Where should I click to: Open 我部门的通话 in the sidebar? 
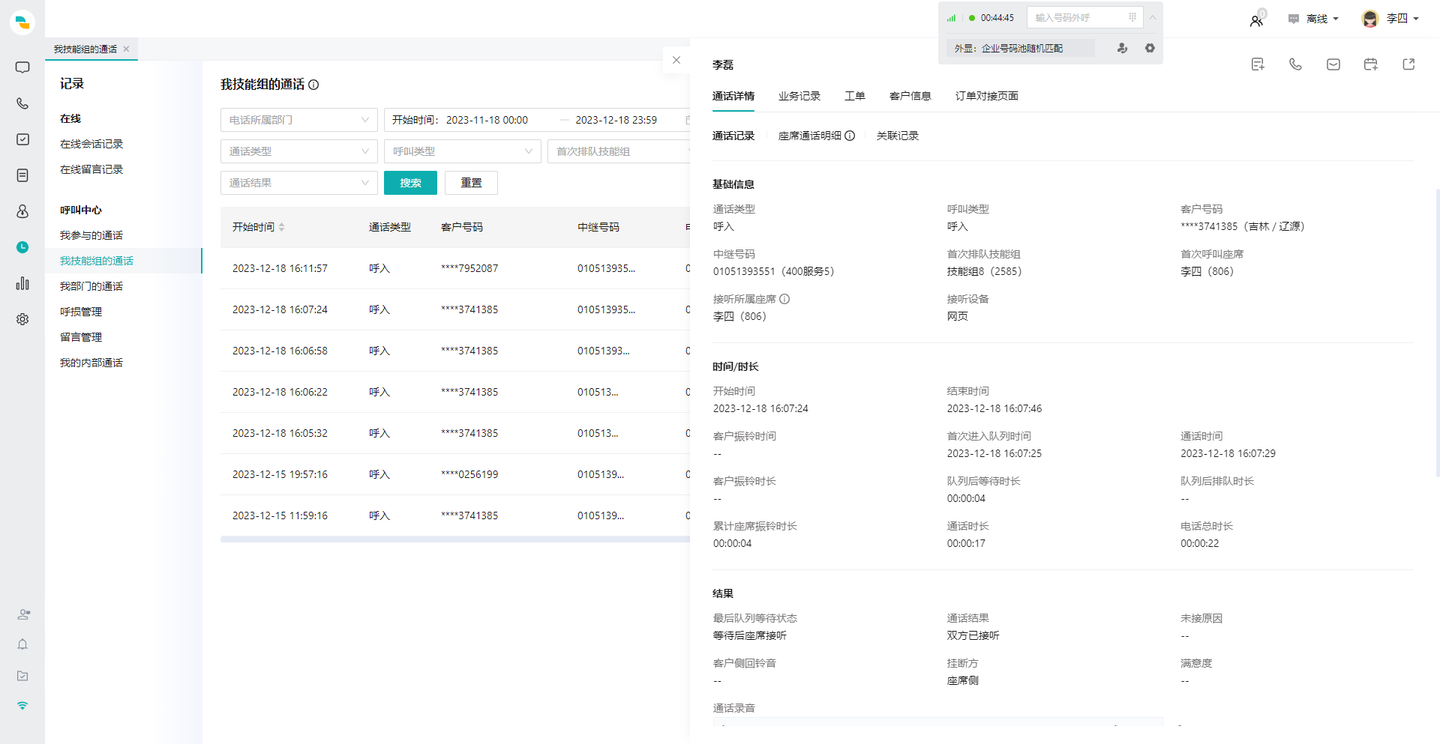(91, 286)
